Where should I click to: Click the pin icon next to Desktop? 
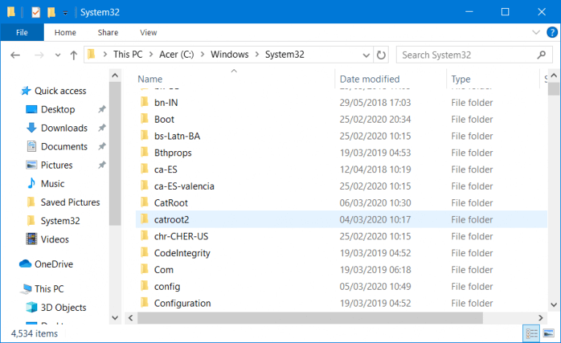[x=102, y=109]
